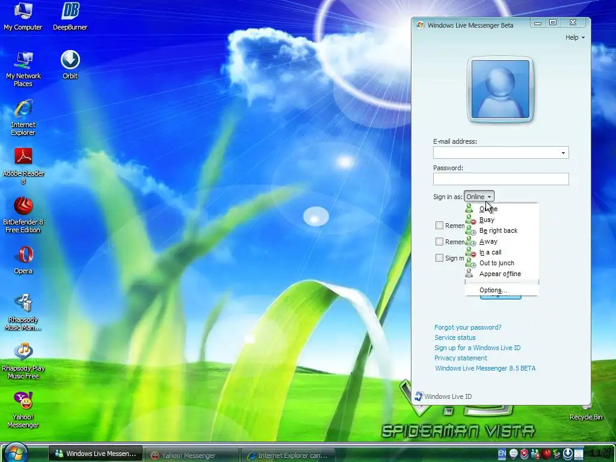Open BitDefender 8 Free Edition shortcut
Screen dimensions: 616x462
tap(23, 215)
